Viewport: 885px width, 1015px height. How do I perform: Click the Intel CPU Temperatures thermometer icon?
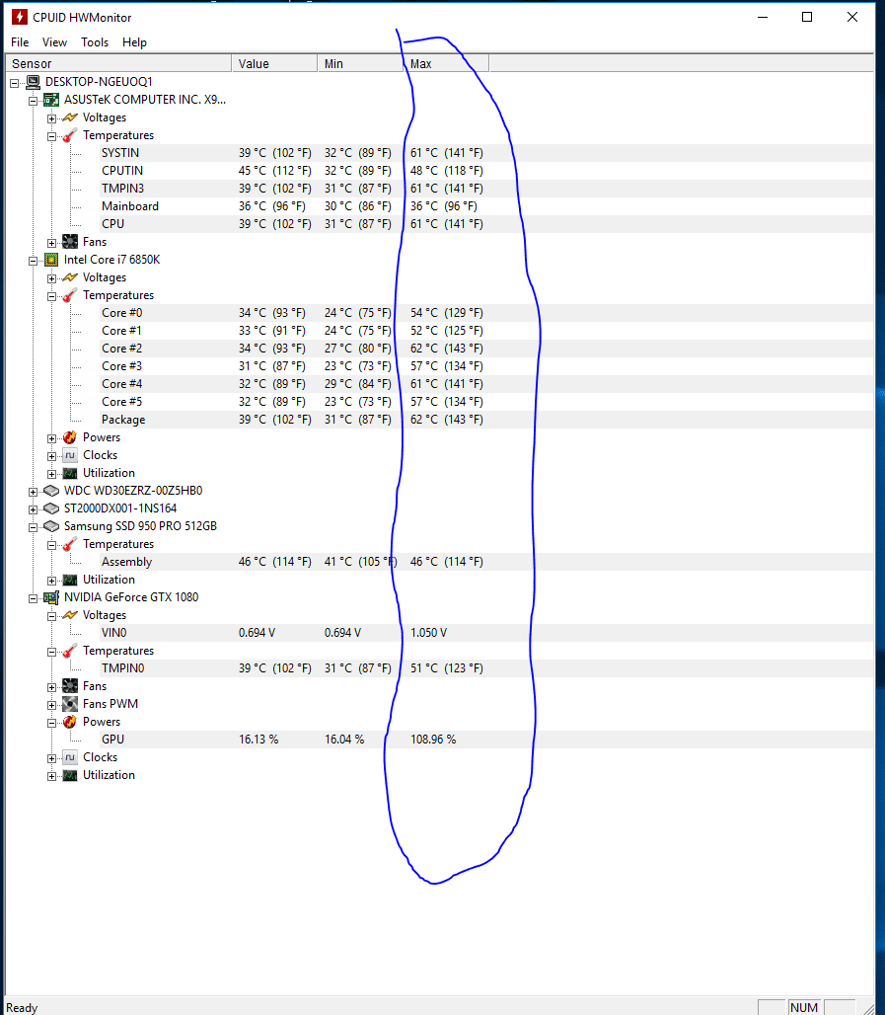[70, 295]
